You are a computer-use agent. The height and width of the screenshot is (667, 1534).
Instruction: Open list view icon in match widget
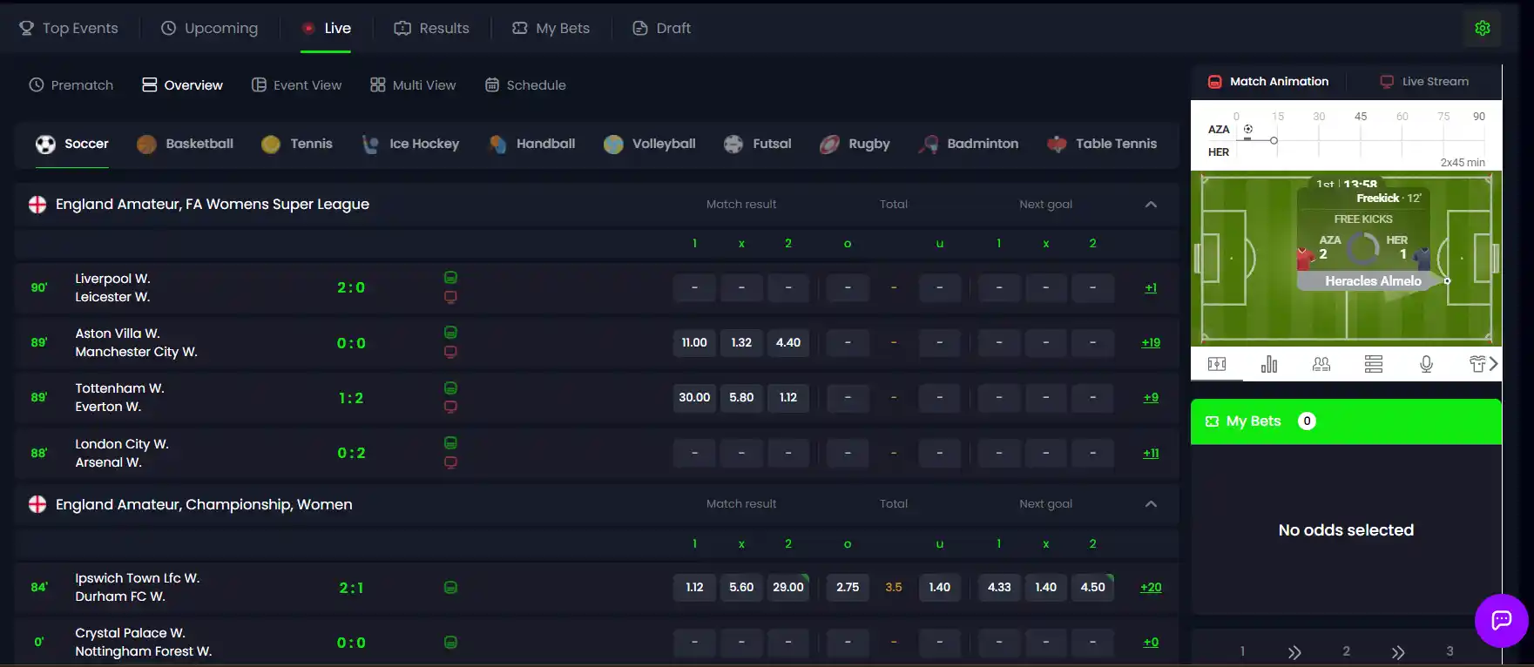point(1374,364)
